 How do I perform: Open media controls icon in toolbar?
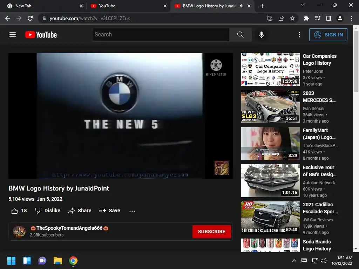pyautogui.click(x=317, y=18)
